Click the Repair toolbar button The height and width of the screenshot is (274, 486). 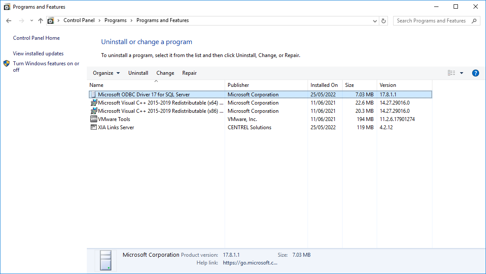(x=189, y=73)
